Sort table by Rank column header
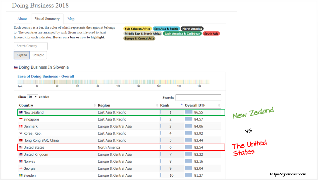The height and width of the screenshot is (180, 318). pyautogui.click(x=165, y=105)
